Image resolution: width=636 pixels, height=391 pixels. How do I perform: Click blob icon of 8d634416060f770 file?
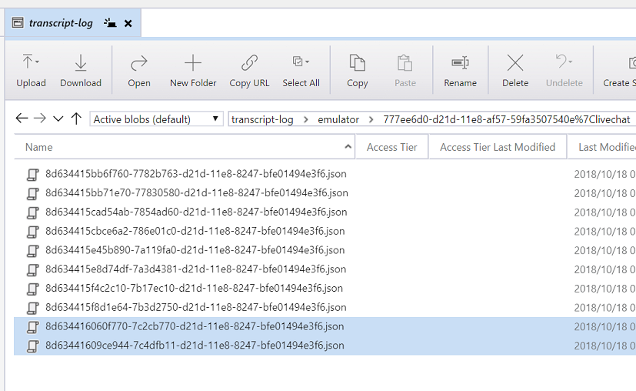pyautogui.click(x=33, y=327)
